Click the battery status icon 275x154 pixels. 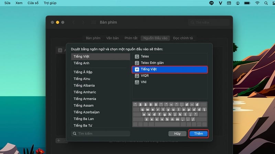click(247, 3)
